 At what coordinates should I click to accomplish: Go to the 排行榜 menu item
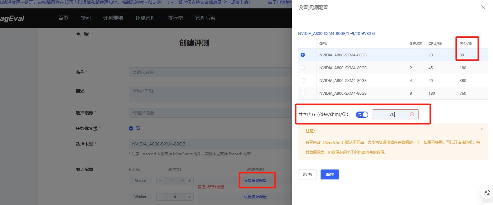[x=175, y=18]
